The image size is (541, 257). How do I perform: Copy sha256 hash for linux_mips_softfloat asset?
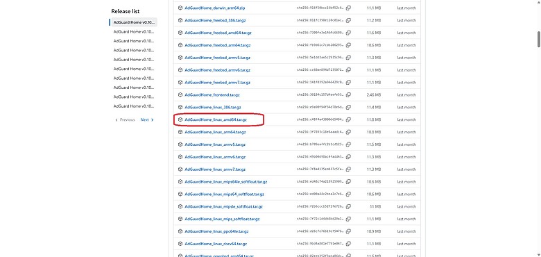pos(348,219)
